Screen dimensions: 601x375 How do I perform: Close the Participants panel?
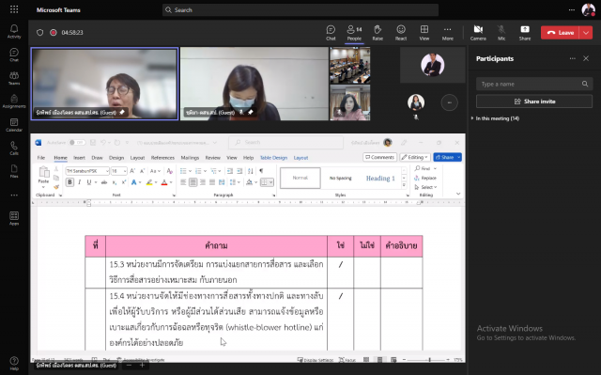click(586, 58)
